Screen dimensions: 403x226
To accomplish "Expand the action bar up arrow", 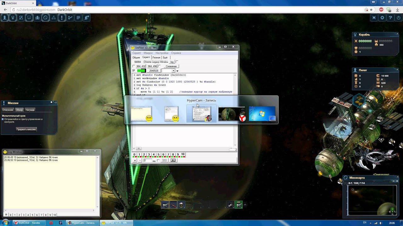I will click(x=245, y=204).
